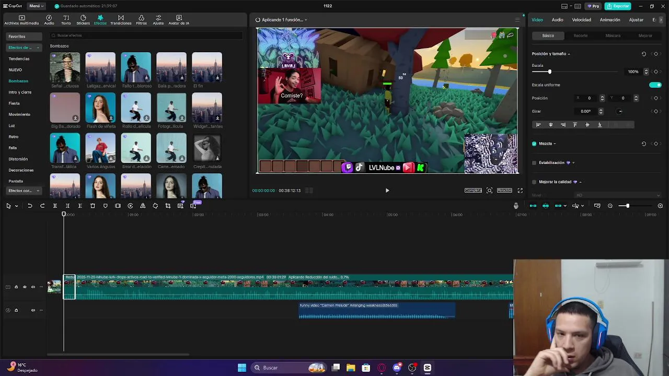Switch to the Ajustar tab
Screen dimensions: 669x376
636,20
